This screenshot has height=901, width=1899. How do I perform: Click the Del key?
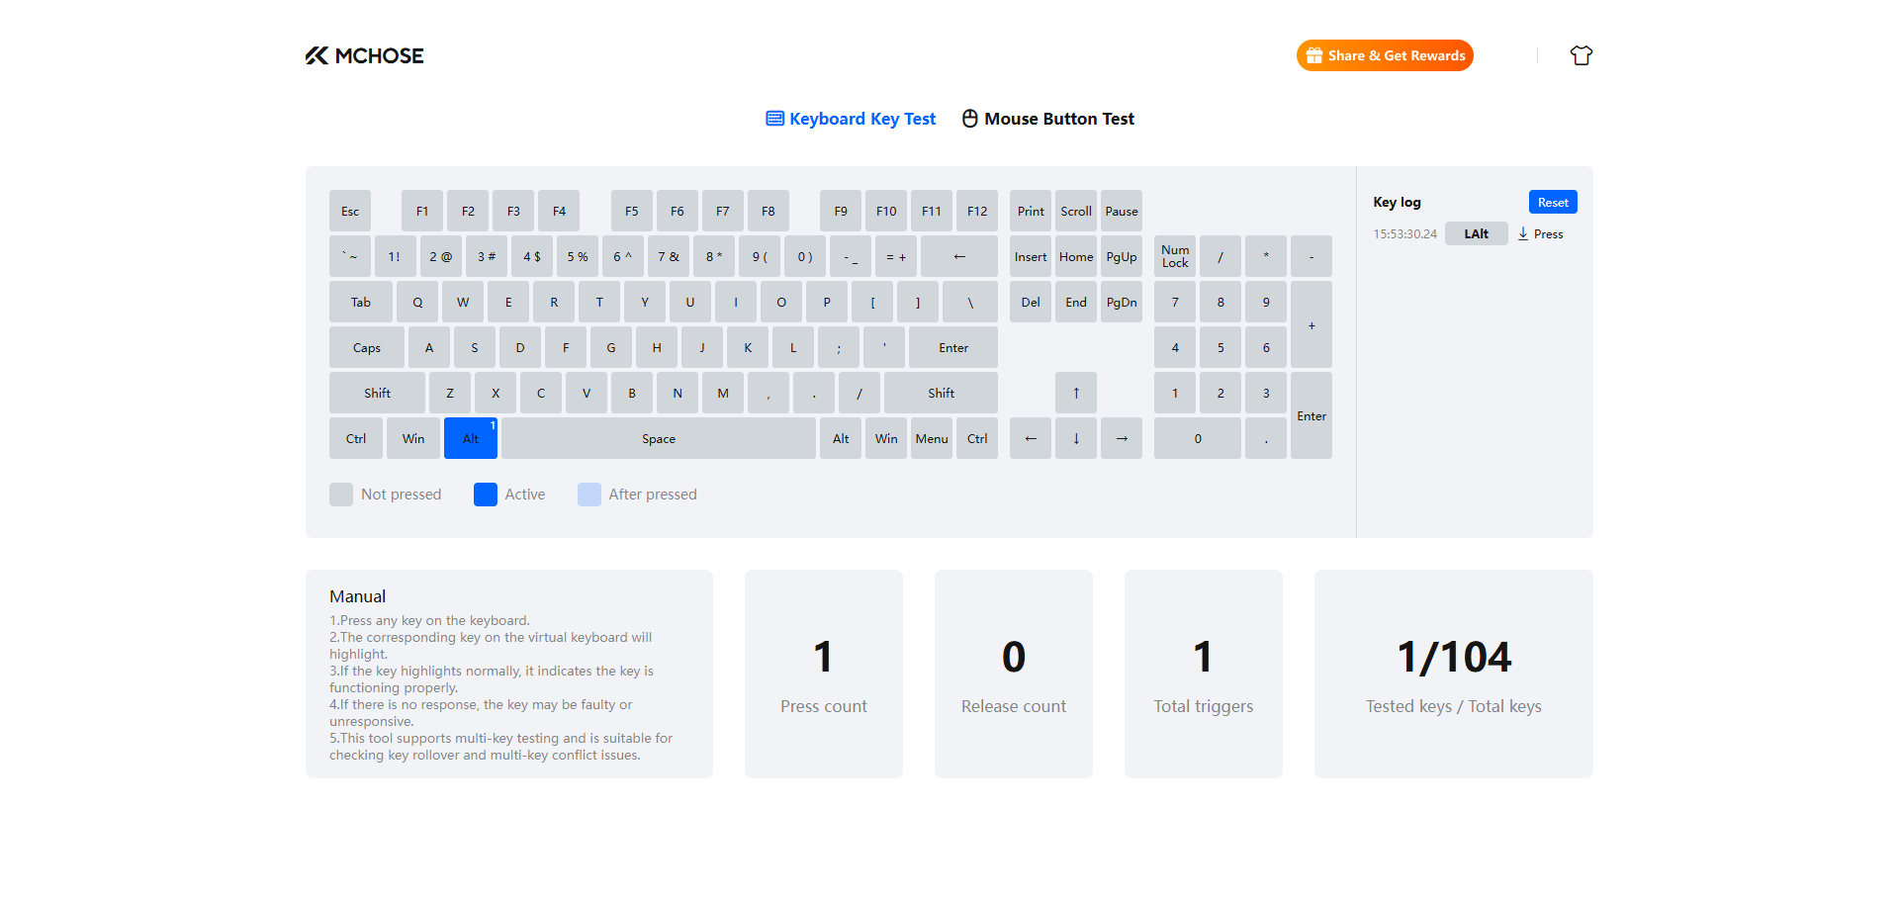coord(1031,302)
